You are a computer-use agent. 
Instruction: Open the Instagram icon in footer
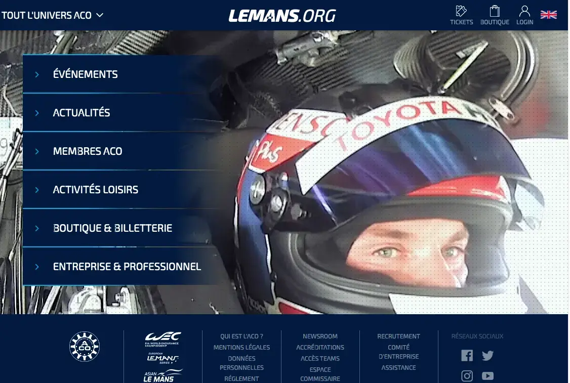pos(467,375)
